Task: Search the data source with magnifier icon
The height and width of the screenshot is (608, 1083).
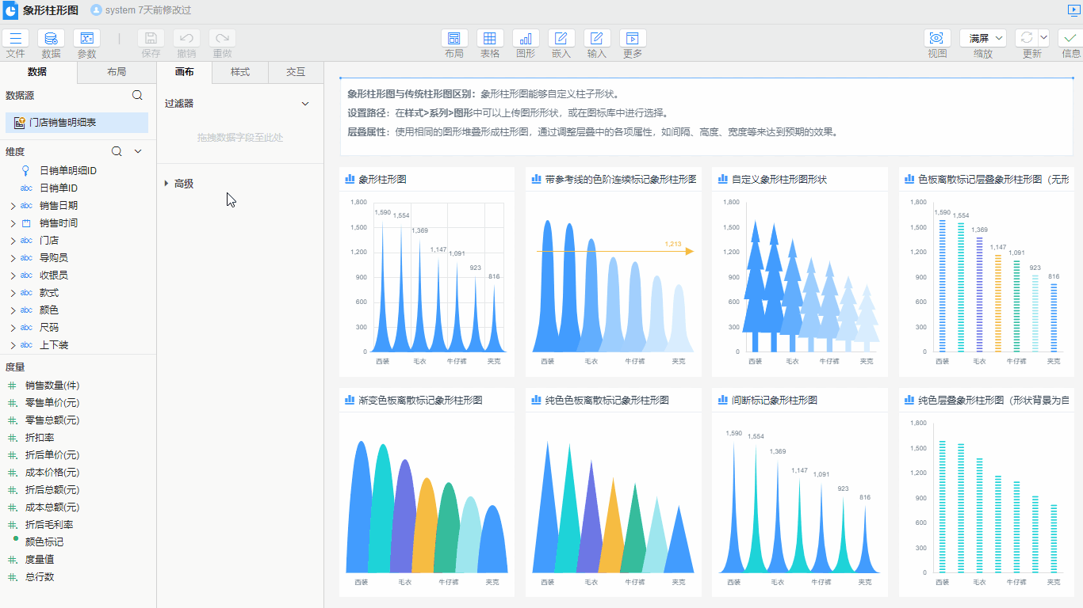Action: (137, 95)
